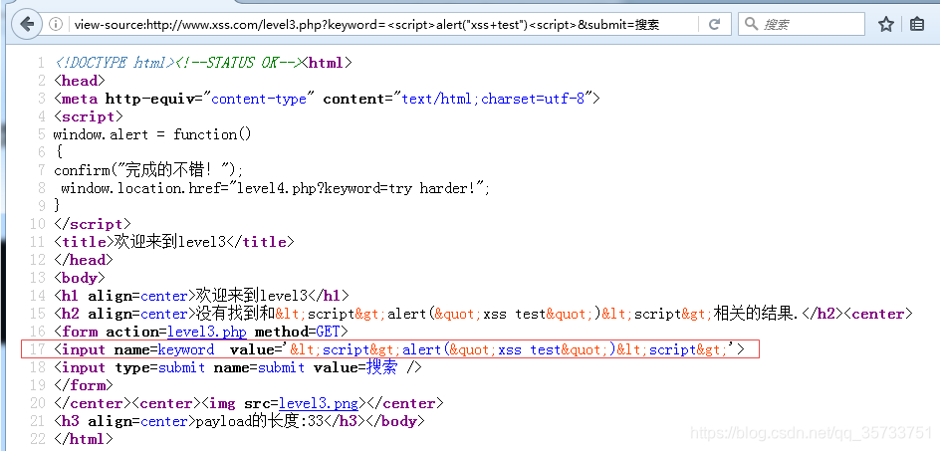Click the <body> tag on line 13

(79, 278)
